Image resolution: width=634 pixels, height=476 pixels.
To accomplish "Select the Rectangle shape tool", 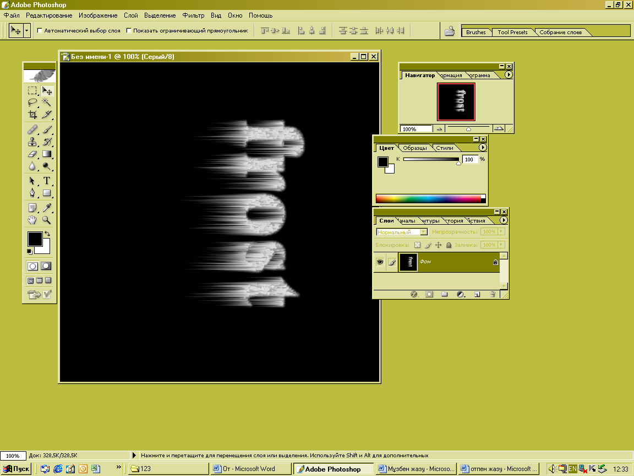I will coord(47,193).
